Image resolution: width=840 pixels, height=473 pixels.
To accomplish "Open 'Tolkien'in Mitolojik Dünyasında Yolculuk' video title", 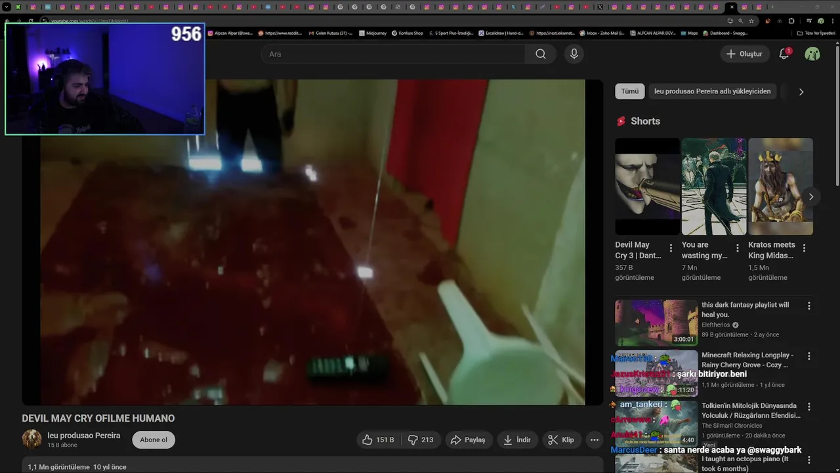I will [x=751, y=411].
